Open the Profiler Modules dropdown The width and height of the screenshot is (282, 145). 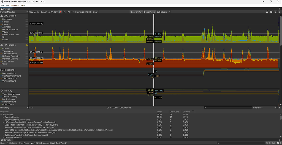coord(14,12)
